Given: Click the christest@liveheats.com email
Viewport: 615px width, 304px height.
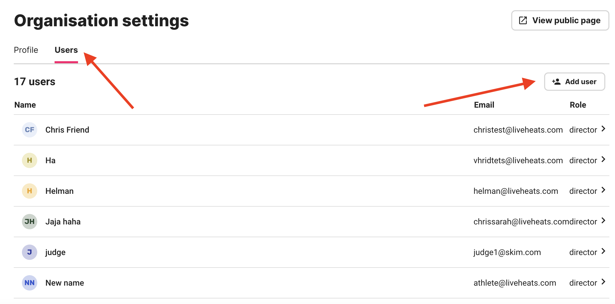Looking at the screenshot, I should click(x=518, y=130).
